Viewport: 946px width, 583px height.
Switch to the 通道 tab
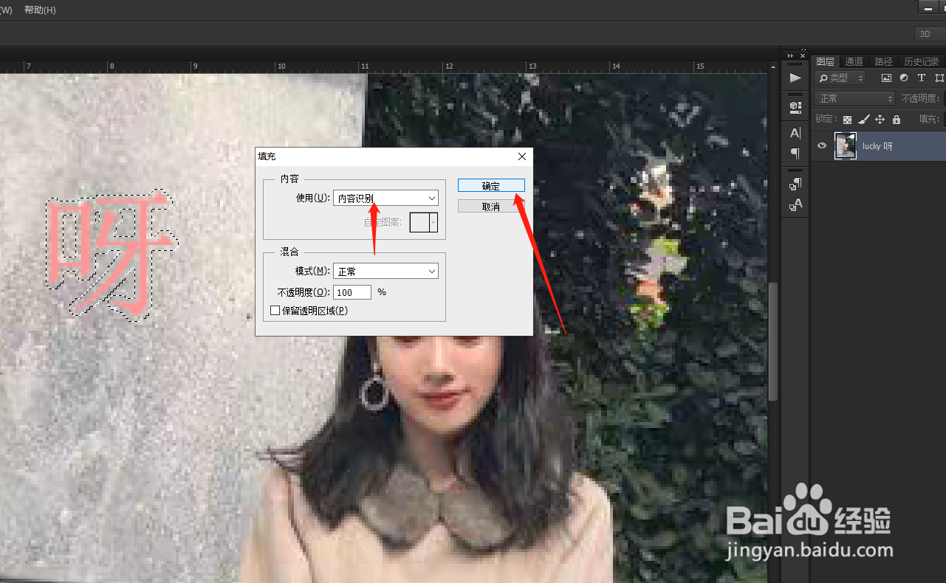tap(854, 61)
